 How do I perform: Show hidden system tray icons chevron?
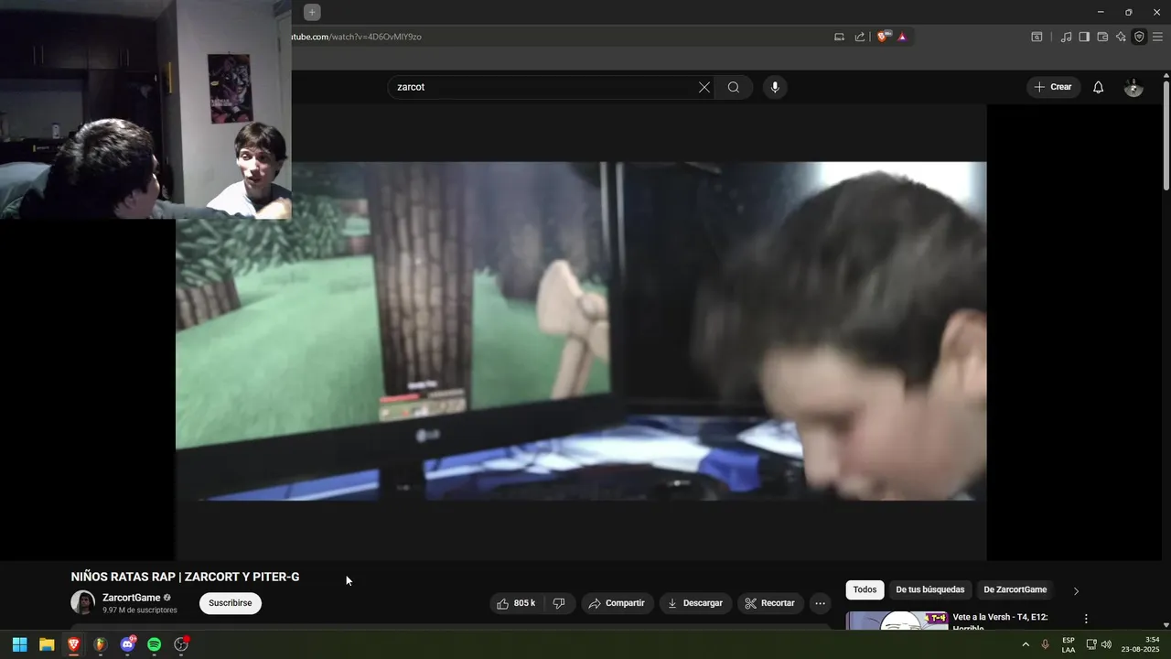pyautogui.click(x=1026, y=644)
